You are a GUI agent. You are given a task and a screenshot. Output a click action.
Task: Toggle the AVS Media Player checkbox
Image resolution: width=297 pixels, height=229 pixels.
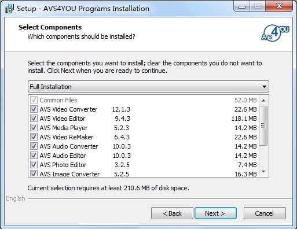click(x=34, y=128)
